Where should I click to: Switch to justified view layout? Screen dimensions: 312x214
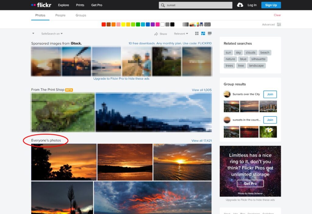click(x=203, y=33)
